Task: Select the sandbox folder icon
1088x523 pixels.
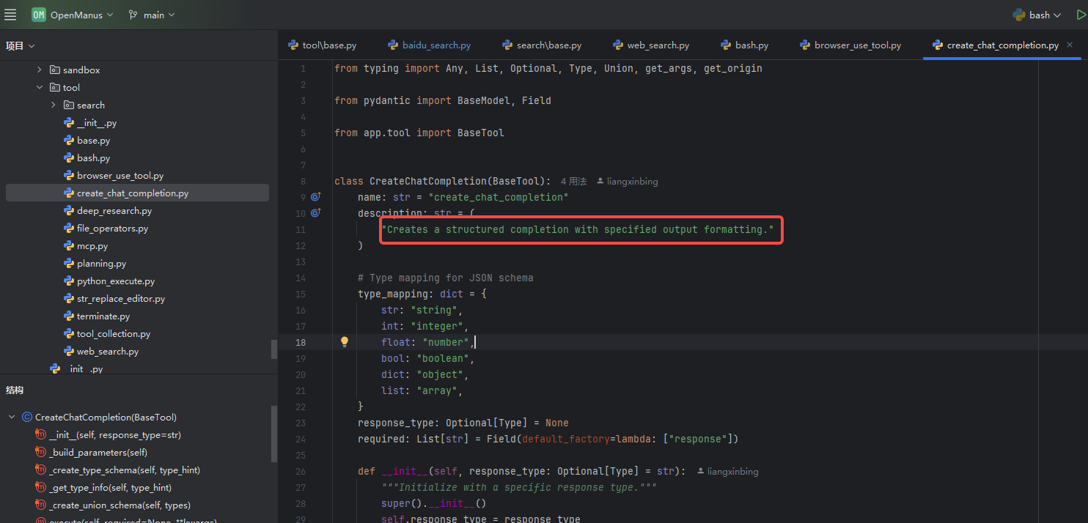Action: tap(54, 70)
